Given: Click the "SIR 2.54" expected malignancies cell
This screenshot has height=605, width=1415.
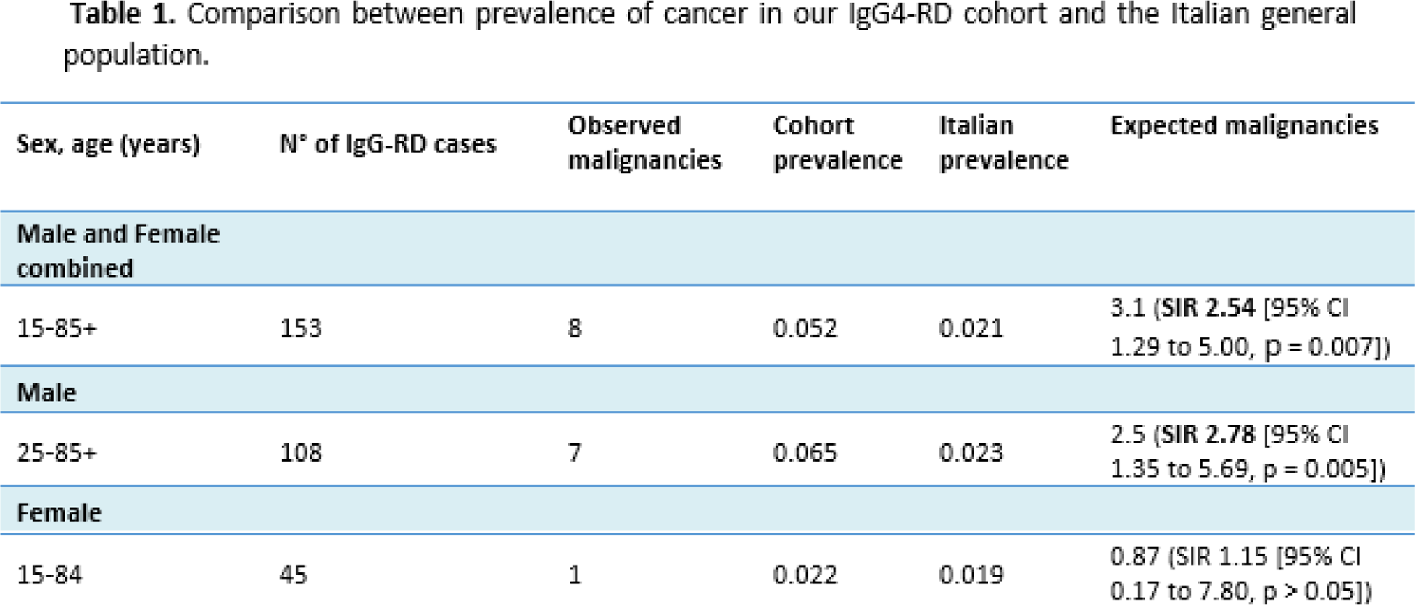Looking at the screenshot, I should (x=1248, y=327).
